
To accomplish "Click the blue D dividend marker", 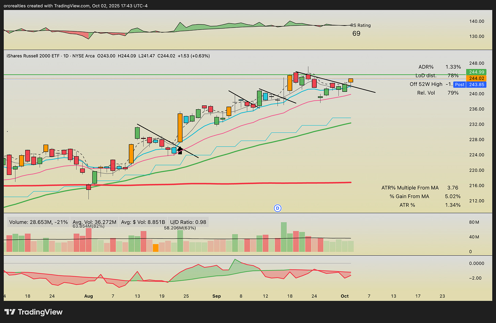I will (278, 208).
